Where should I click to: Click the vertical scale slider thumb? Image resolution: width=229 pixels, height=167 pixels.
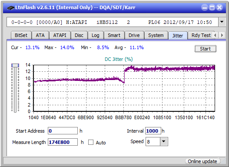click(15, 66)
